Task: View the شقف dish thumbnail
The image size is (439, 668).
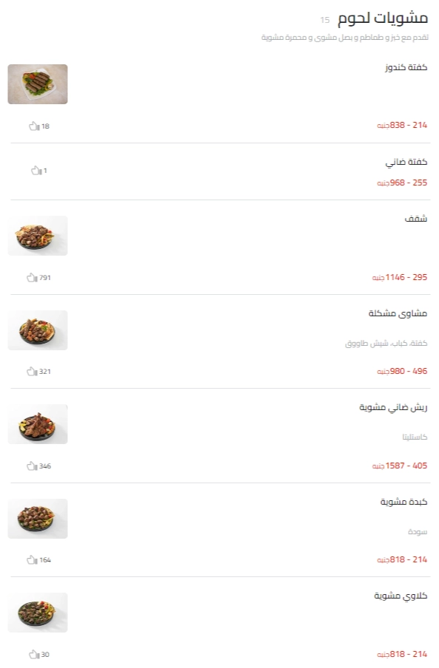Action: click(38, 236)
